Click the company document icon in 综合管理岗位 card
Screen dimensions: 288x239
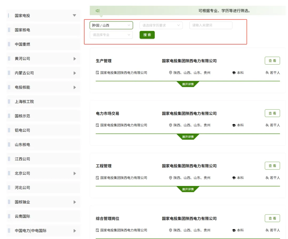(97, 230)
